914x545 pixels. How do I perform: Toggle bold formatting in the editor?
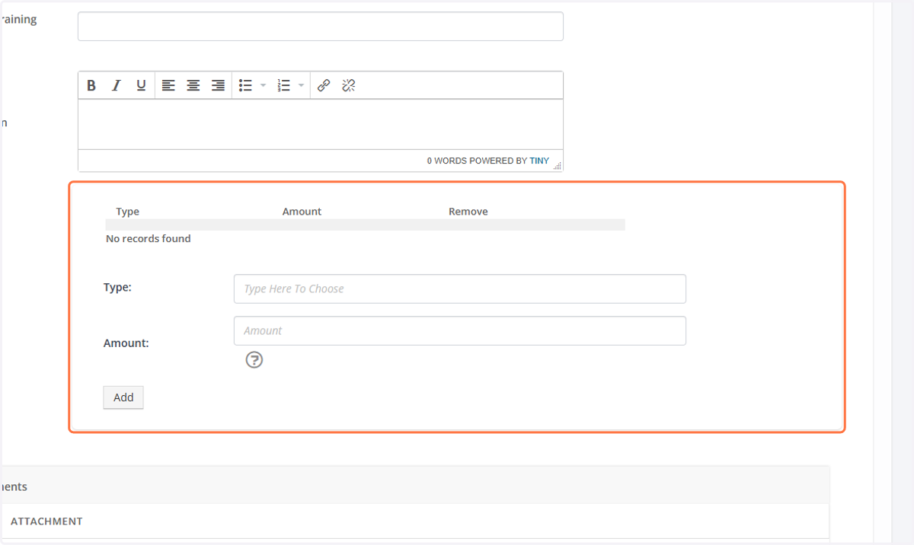pyautogui.click(x=91, y=85)
